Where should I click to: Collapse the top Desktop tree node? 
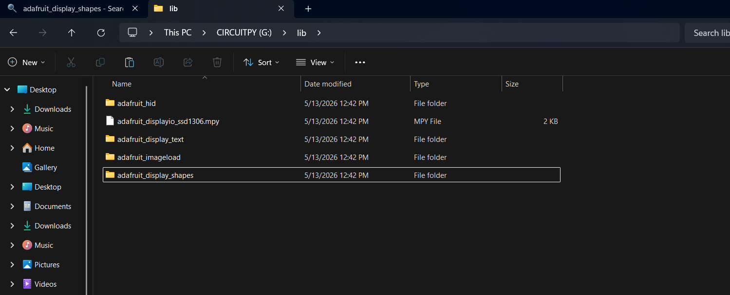pos(7,89)
